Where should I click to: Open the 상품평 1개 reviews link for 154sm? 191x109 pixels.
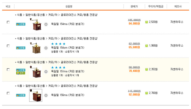point(57,52)
